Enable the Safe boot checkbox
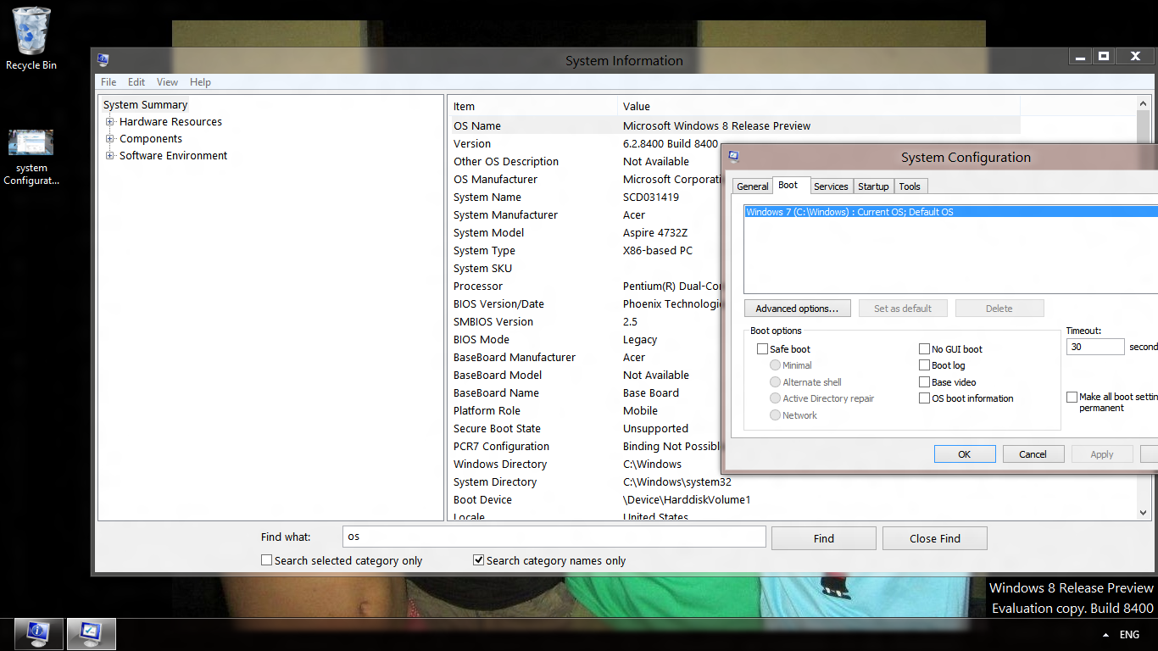The width and height of the screenshot is (1158, 651). tap(762, 349)
